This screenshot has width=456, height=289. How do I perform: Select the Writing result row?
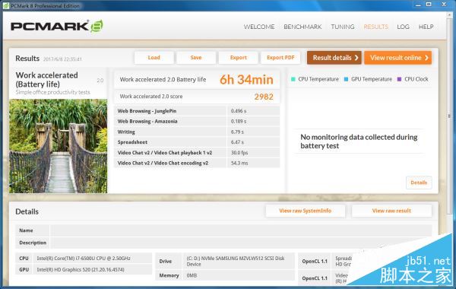pyautogui.click(x=197, y=132)
